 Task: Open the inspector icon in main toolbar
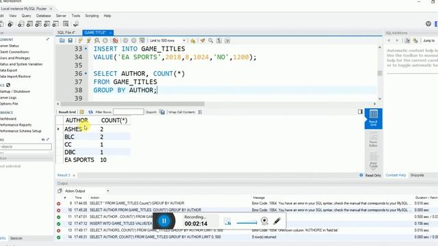tap(10, 25)
